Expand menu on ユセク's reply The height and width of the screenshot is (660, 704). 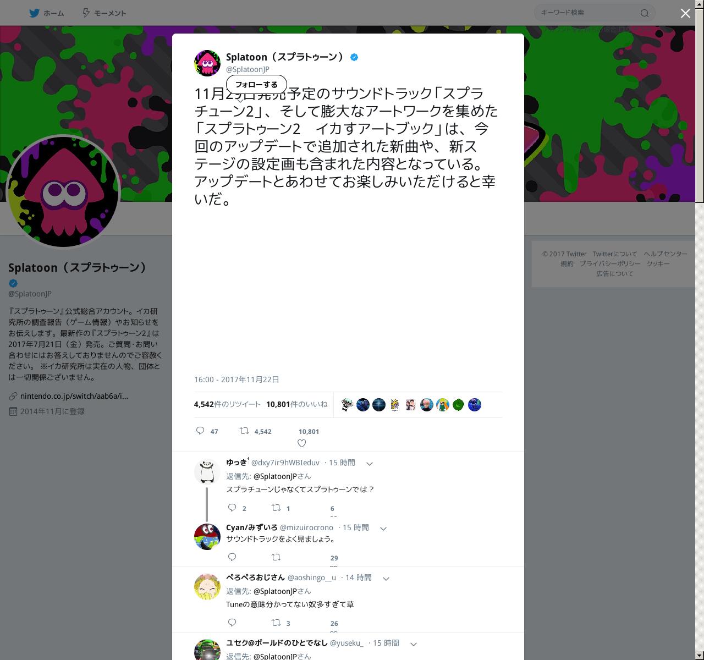414,644
